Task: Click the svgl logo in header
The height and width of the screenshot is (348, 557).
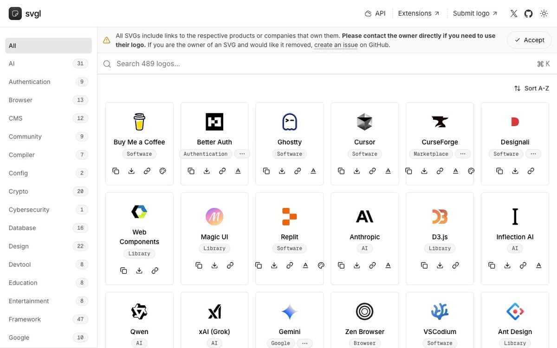Action: (x=25, y=13)
